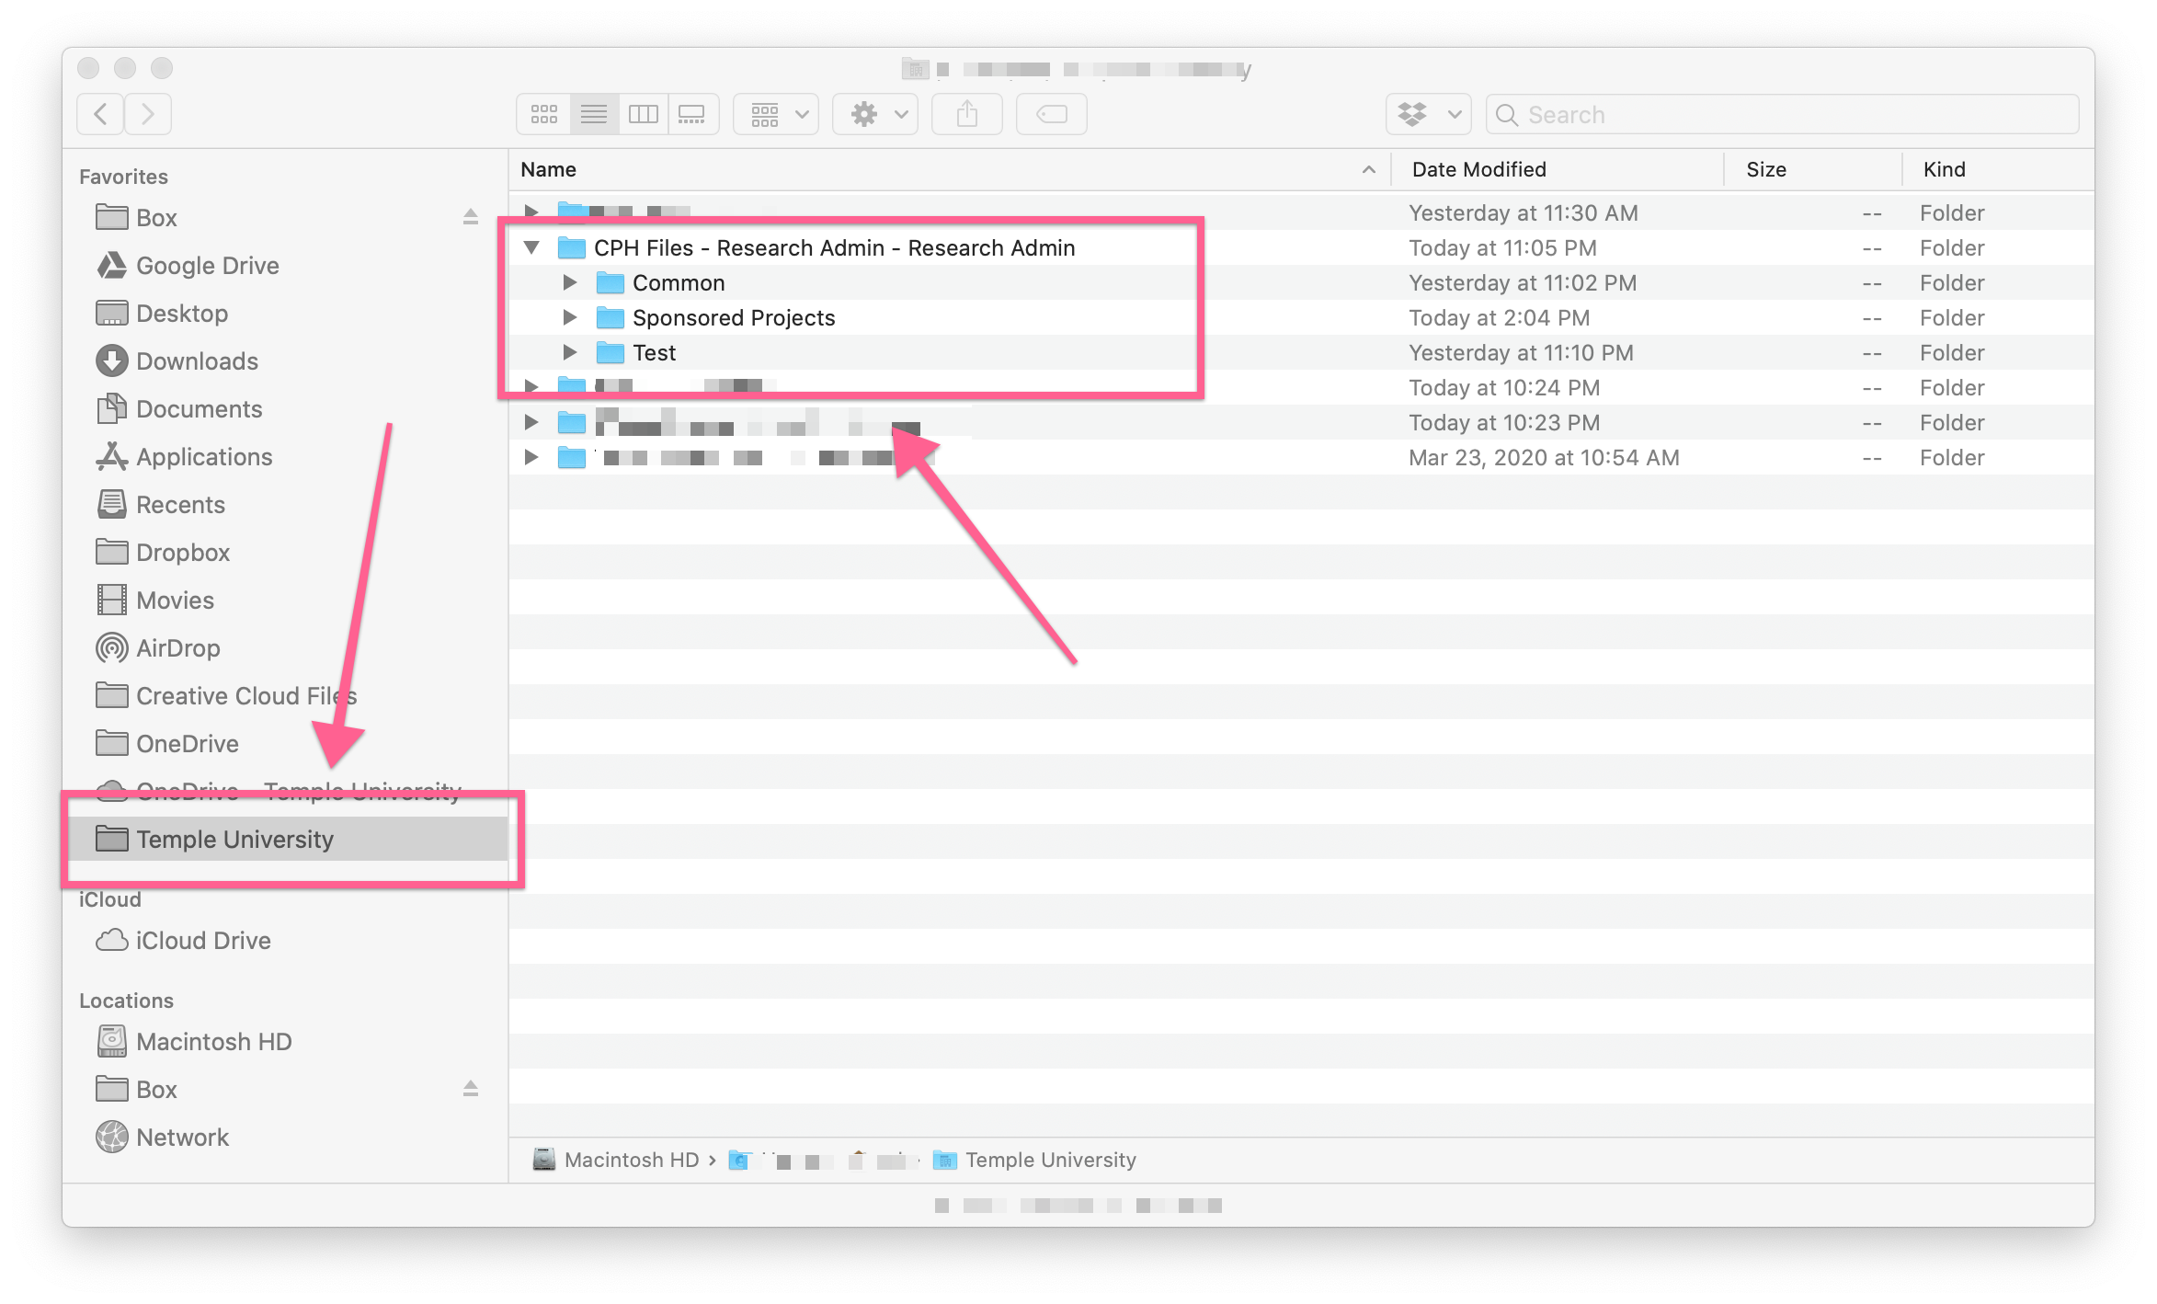This screenshot has height=1304, width=2157.
Task: Expand the Sponsored Projects folder
Action: point(569,317)
